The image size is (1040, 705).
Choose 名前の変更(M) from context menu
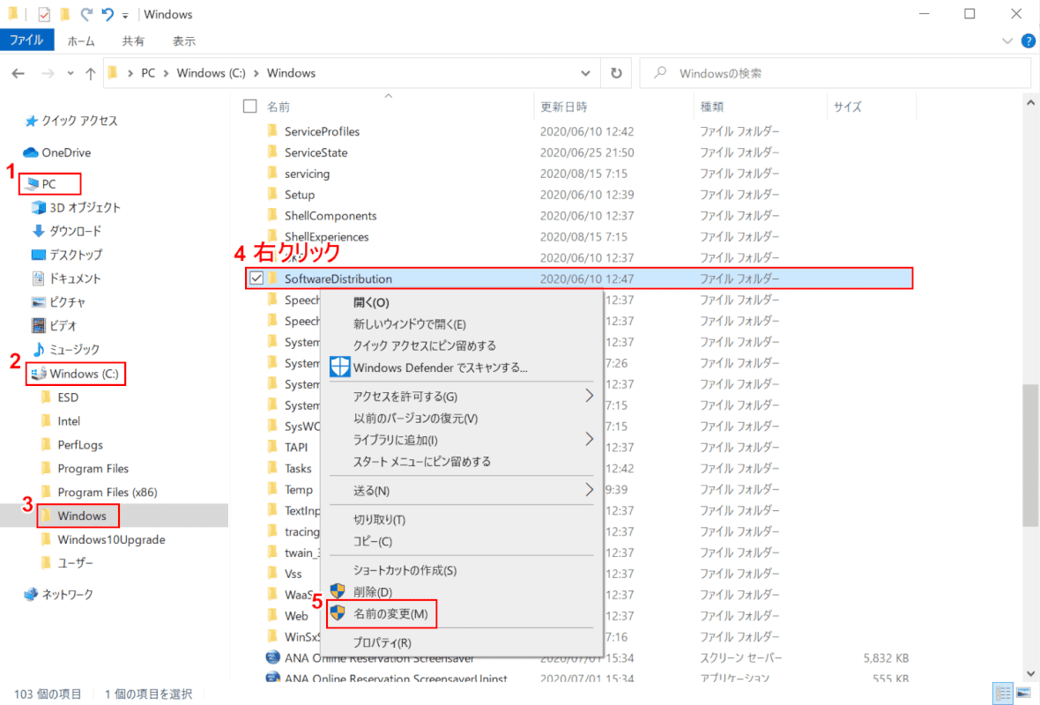click(x=463, y=614)
